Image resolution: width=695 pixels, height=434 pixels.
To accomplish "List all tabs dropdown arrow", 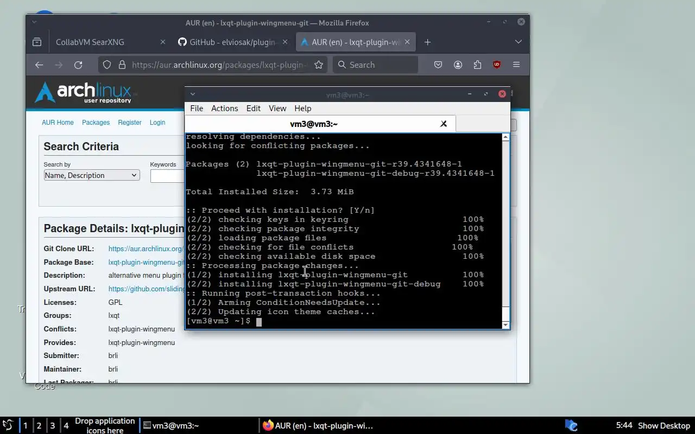I will 518,42.
